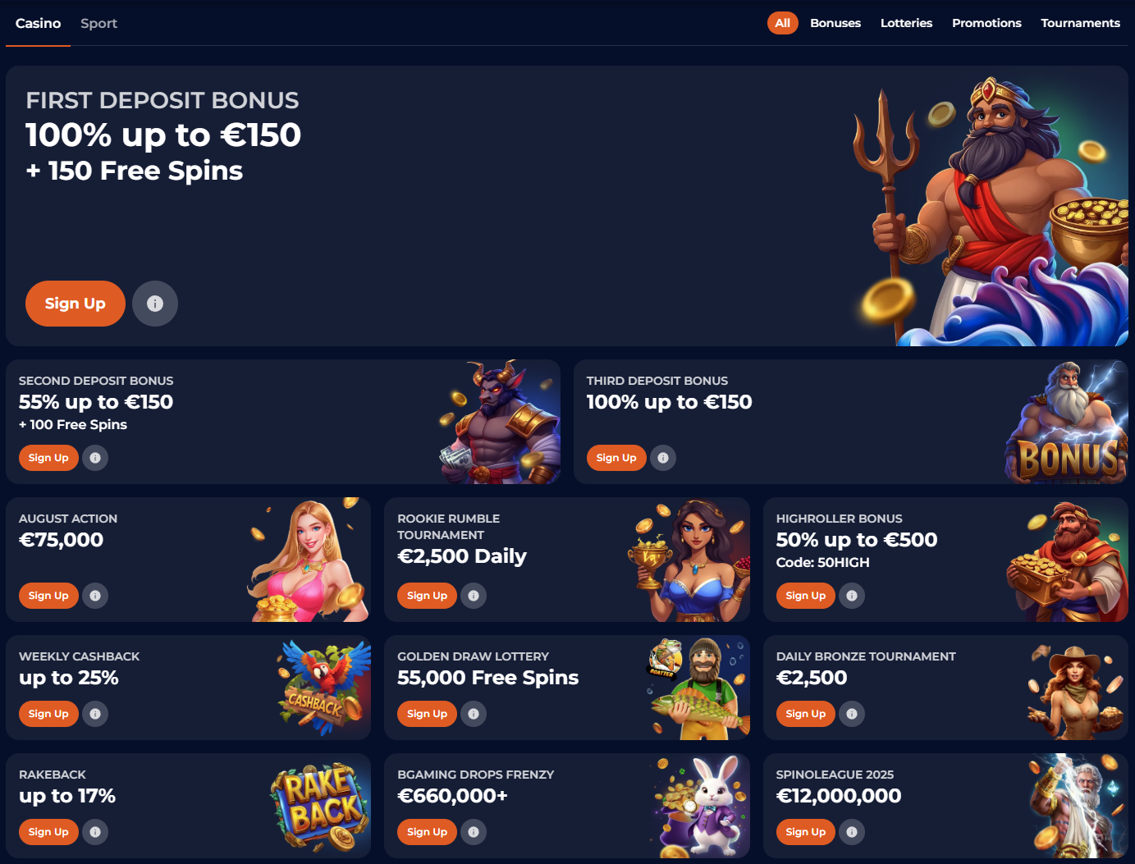View Golden Draw Lottery info icon

474,714
